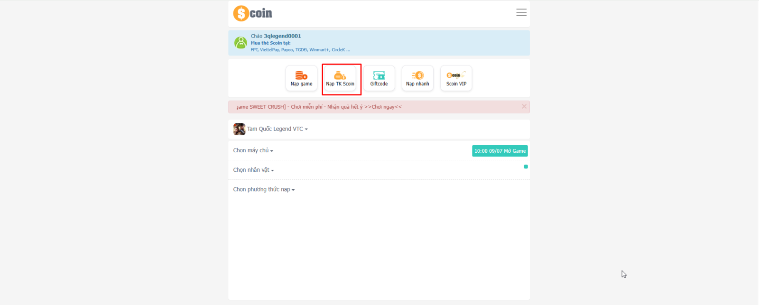Screen dimensions: 759x305
Task: Click the small teal indicator dot
Action: click(526, 166)
